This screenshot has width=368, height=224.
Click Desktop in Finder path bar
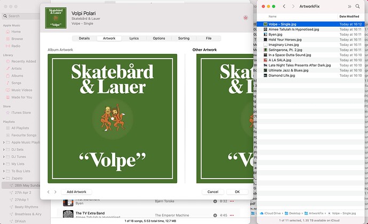tap(293, 213)
